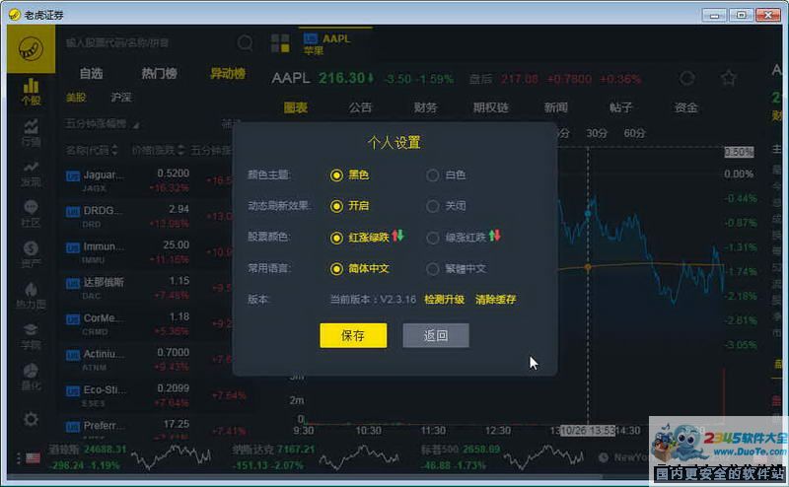Open the 财务 financials tab
Viewport: 789px width, 487px height.
(426, 107)
